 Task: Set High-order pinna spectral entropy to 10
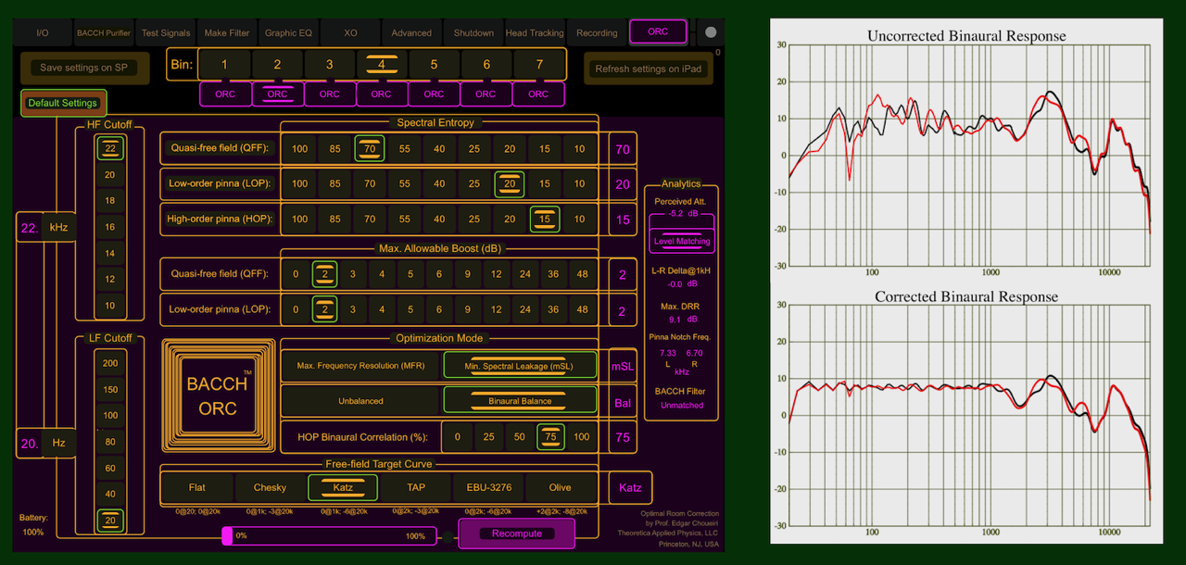point(579,219)
